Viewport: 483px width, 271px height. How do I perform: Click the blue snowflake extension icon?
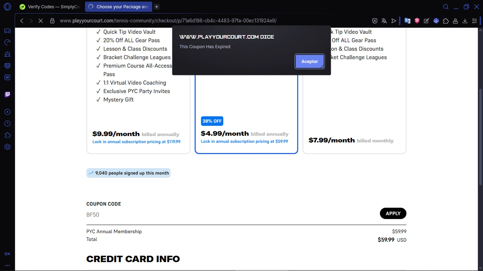coord(436,21)
